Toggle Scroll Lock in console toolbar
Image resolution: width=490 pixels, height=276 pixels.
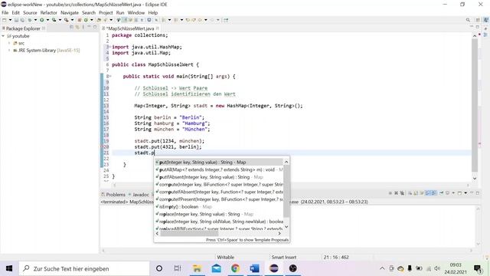pyautogui.click(x=416, y=193)
